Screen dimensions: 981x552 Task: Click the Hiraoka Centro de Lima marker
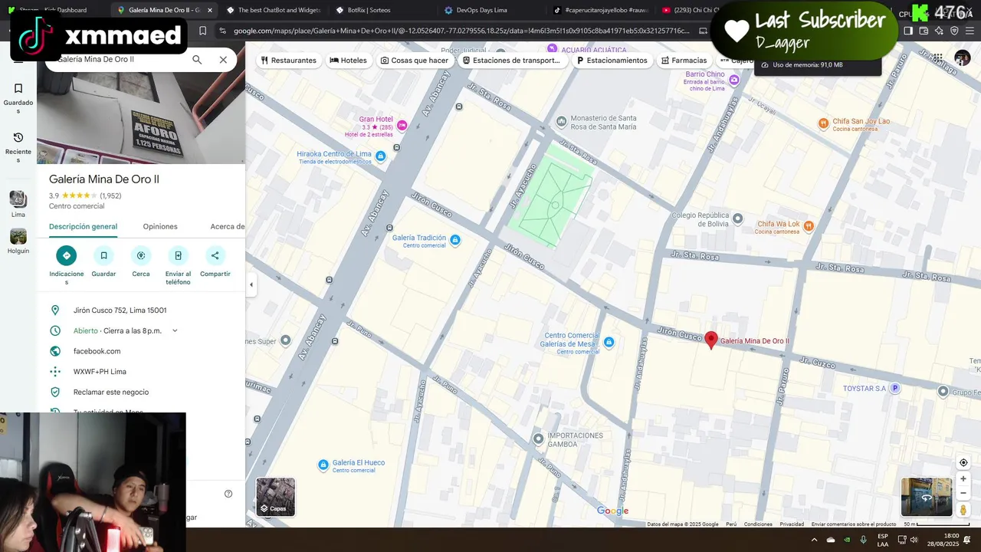pos(381,156)
